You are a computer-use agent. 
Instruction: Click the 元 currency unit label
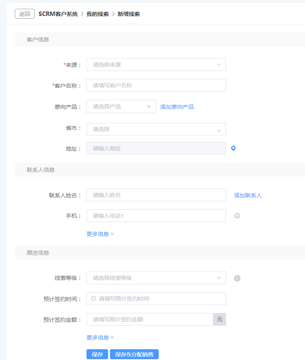click(x=220, y=319)
